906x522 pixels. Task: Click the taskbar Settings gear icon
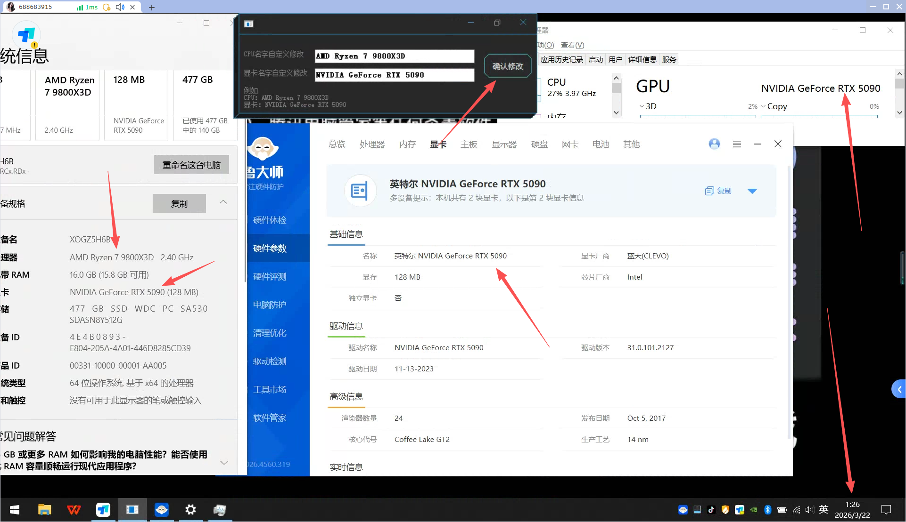[190, 510]
